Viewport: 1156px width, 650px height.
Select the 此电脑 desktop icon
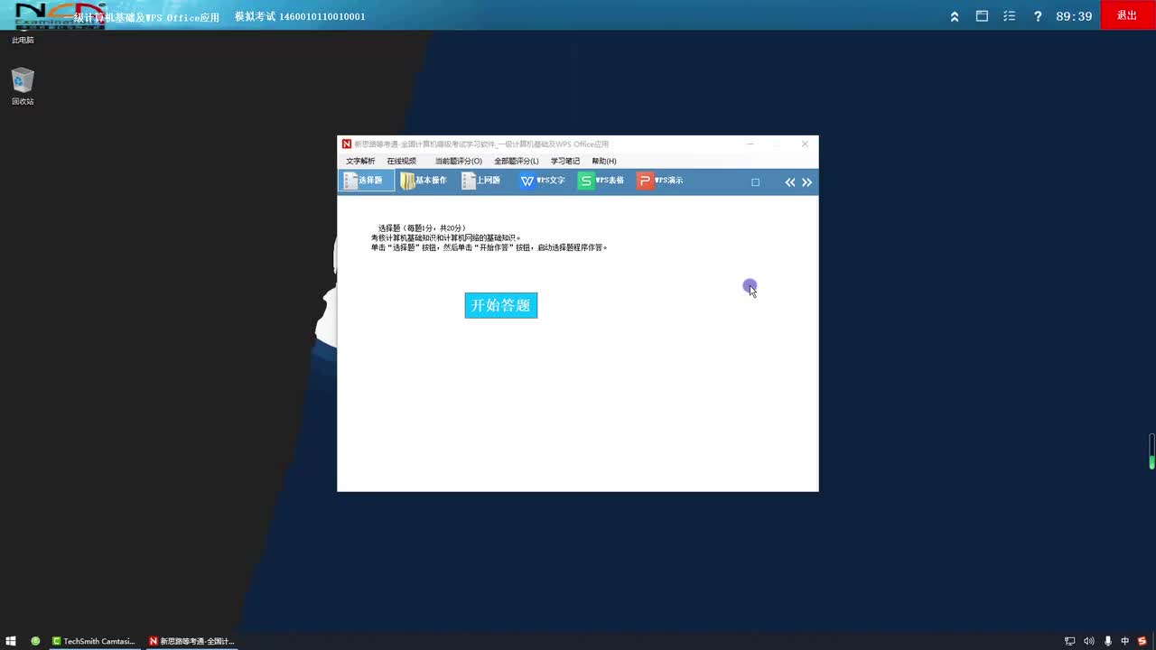pyautogui.click(x=23, y=40)
